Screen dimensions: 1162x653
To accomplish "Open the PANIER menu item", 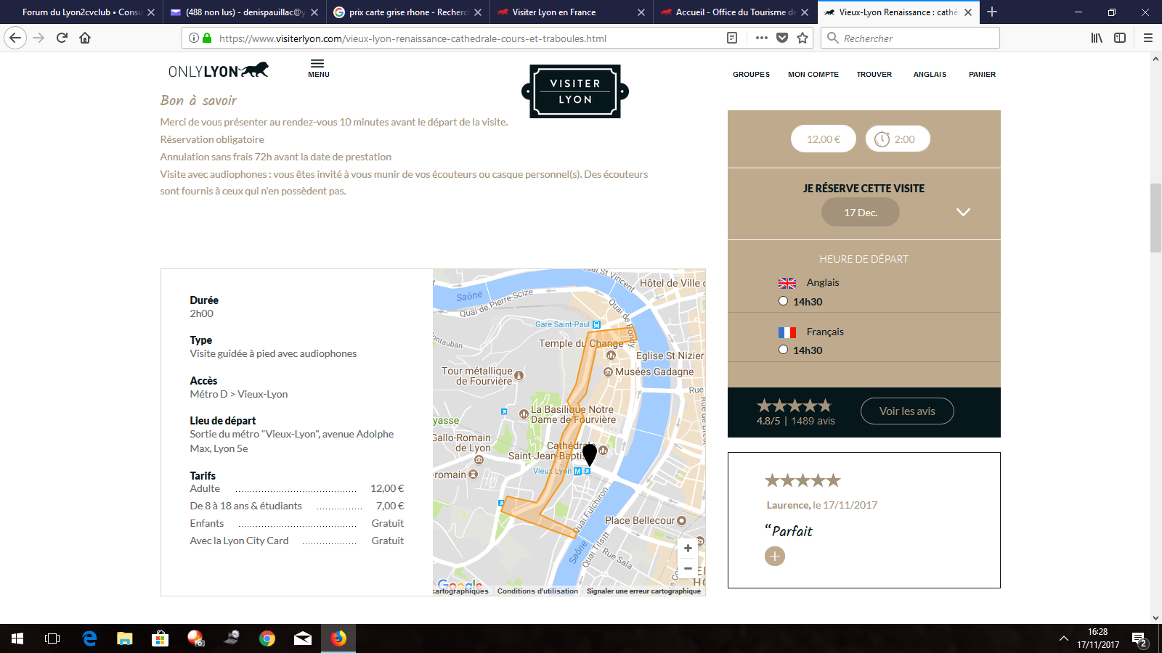I will pos(982,75).
